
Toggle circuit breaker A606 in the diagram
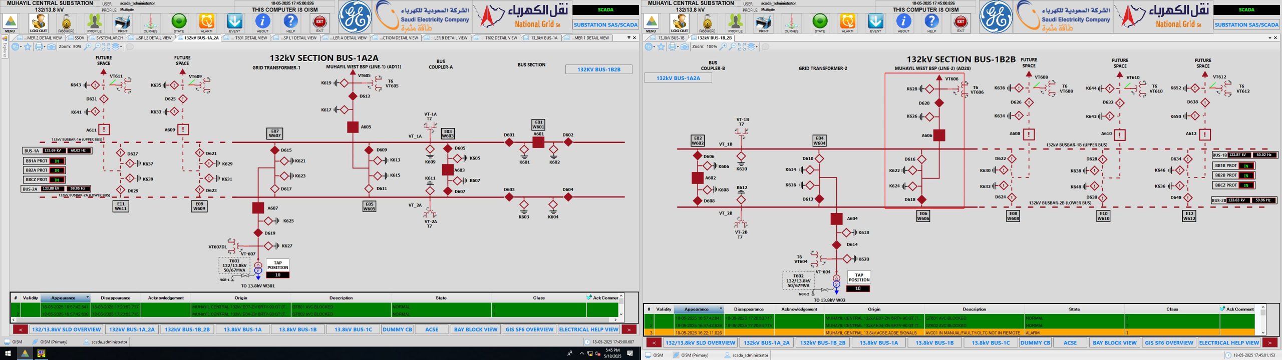coord(939,135)
